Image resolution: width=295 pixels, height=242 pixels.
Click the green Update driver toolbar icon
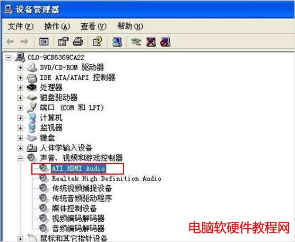(x=136, y=41)
